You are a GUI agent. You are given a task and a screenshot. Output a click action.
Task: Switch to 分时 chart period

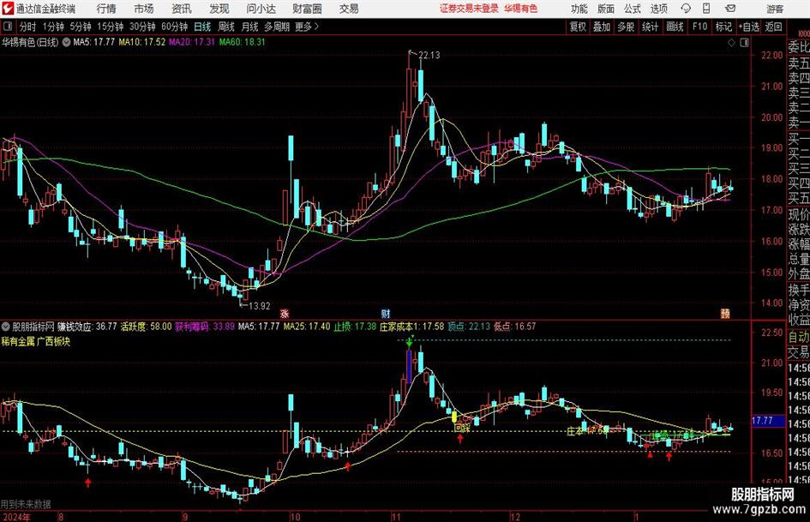(28, 27)
